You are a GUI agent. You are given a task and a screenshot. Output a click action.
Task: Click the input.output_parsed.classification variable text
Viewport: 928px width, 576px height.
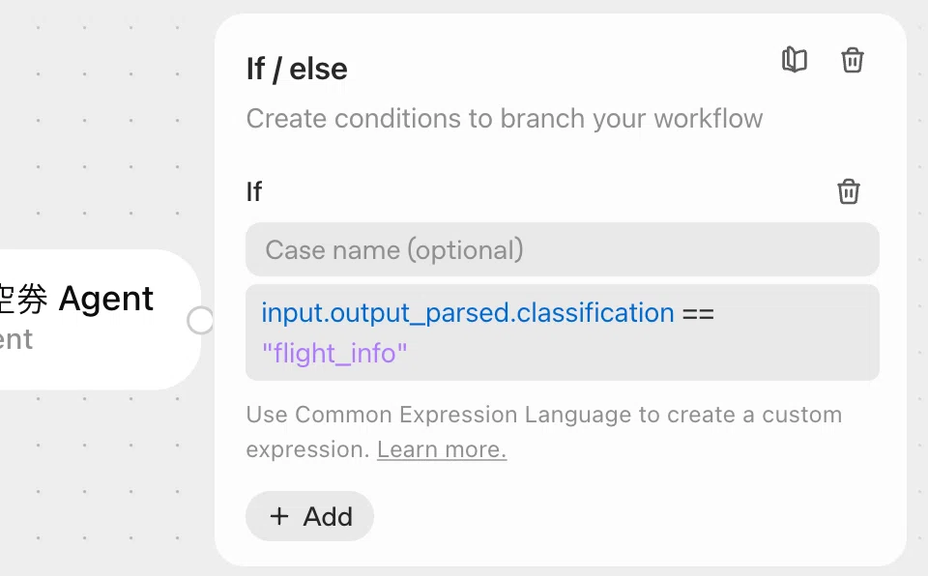click(x=468, y=312)
